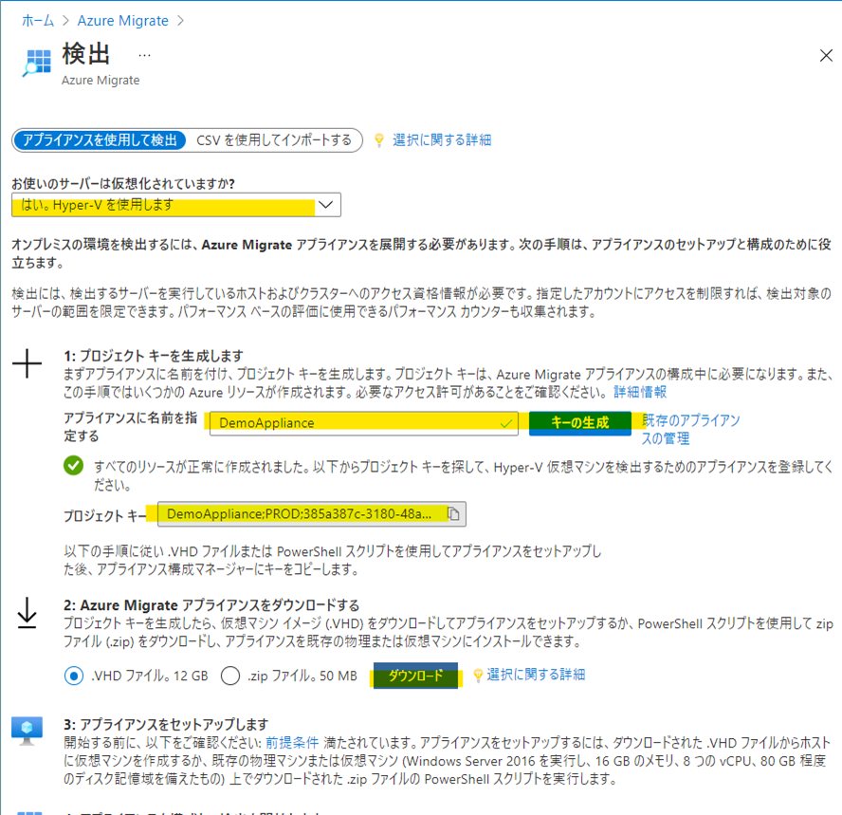The width and height of the screenshot is (842, 815).
Task: Open the 既存のアプライアンスの管理 link
Action: (x=690, y=429)
